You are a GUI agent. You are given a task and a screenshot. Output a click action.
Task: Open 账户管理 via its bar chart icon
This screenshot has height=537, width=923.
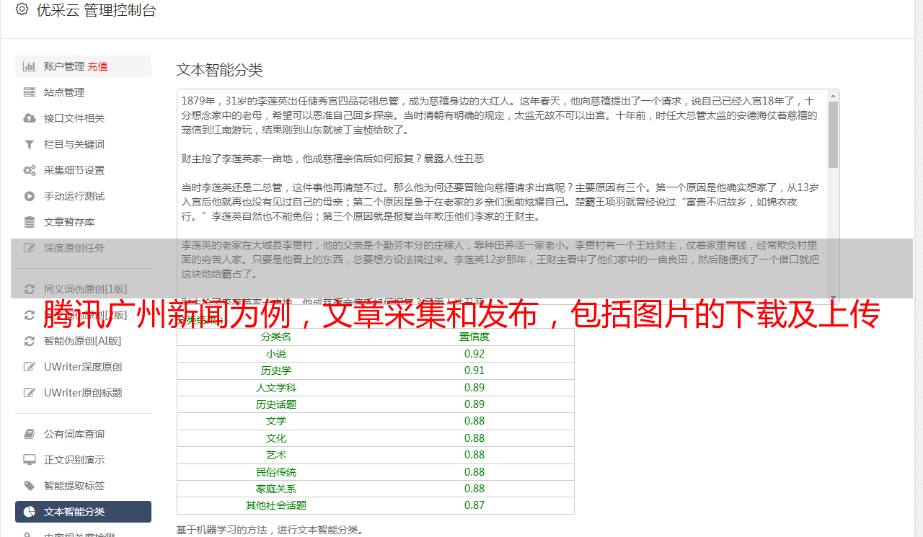coord(30,66)
